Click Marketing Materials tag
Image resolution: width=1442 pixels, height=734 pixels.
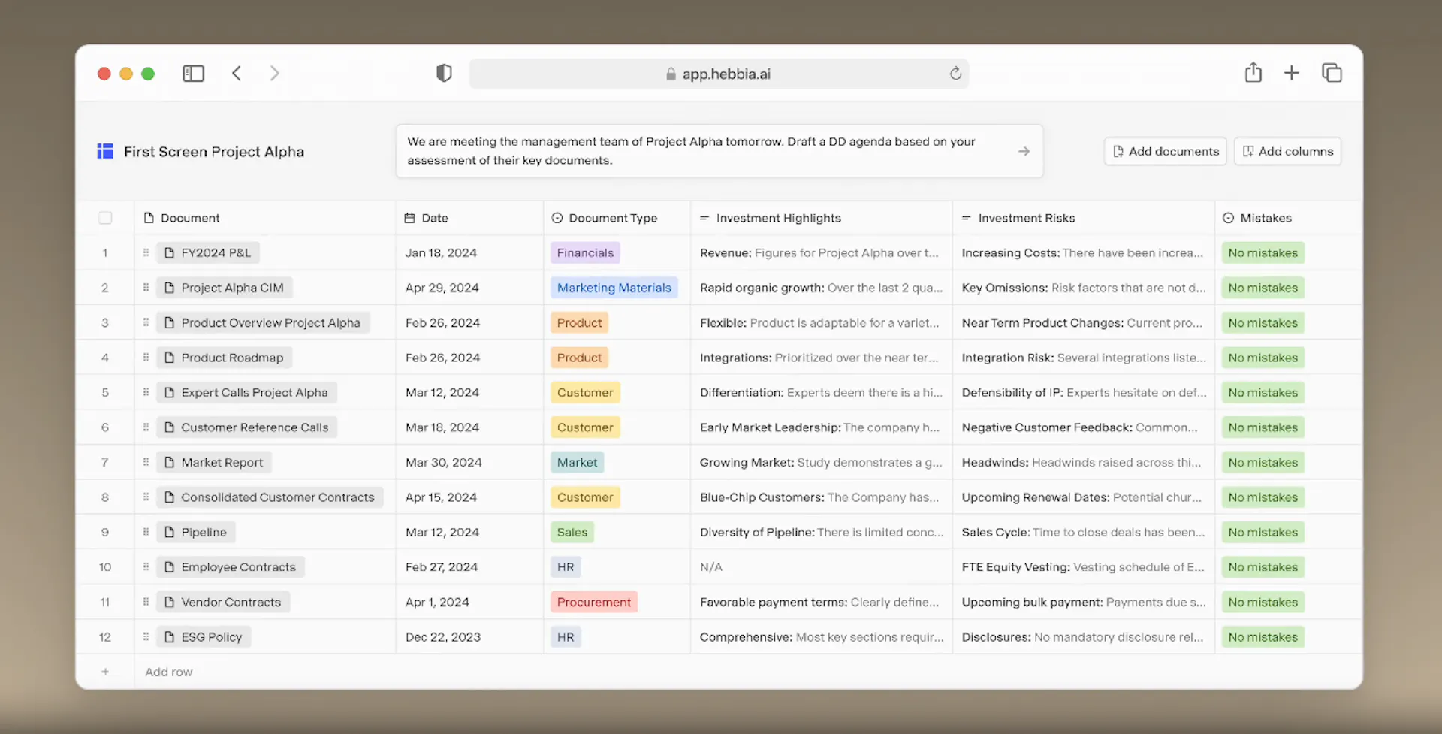[614, 288]
